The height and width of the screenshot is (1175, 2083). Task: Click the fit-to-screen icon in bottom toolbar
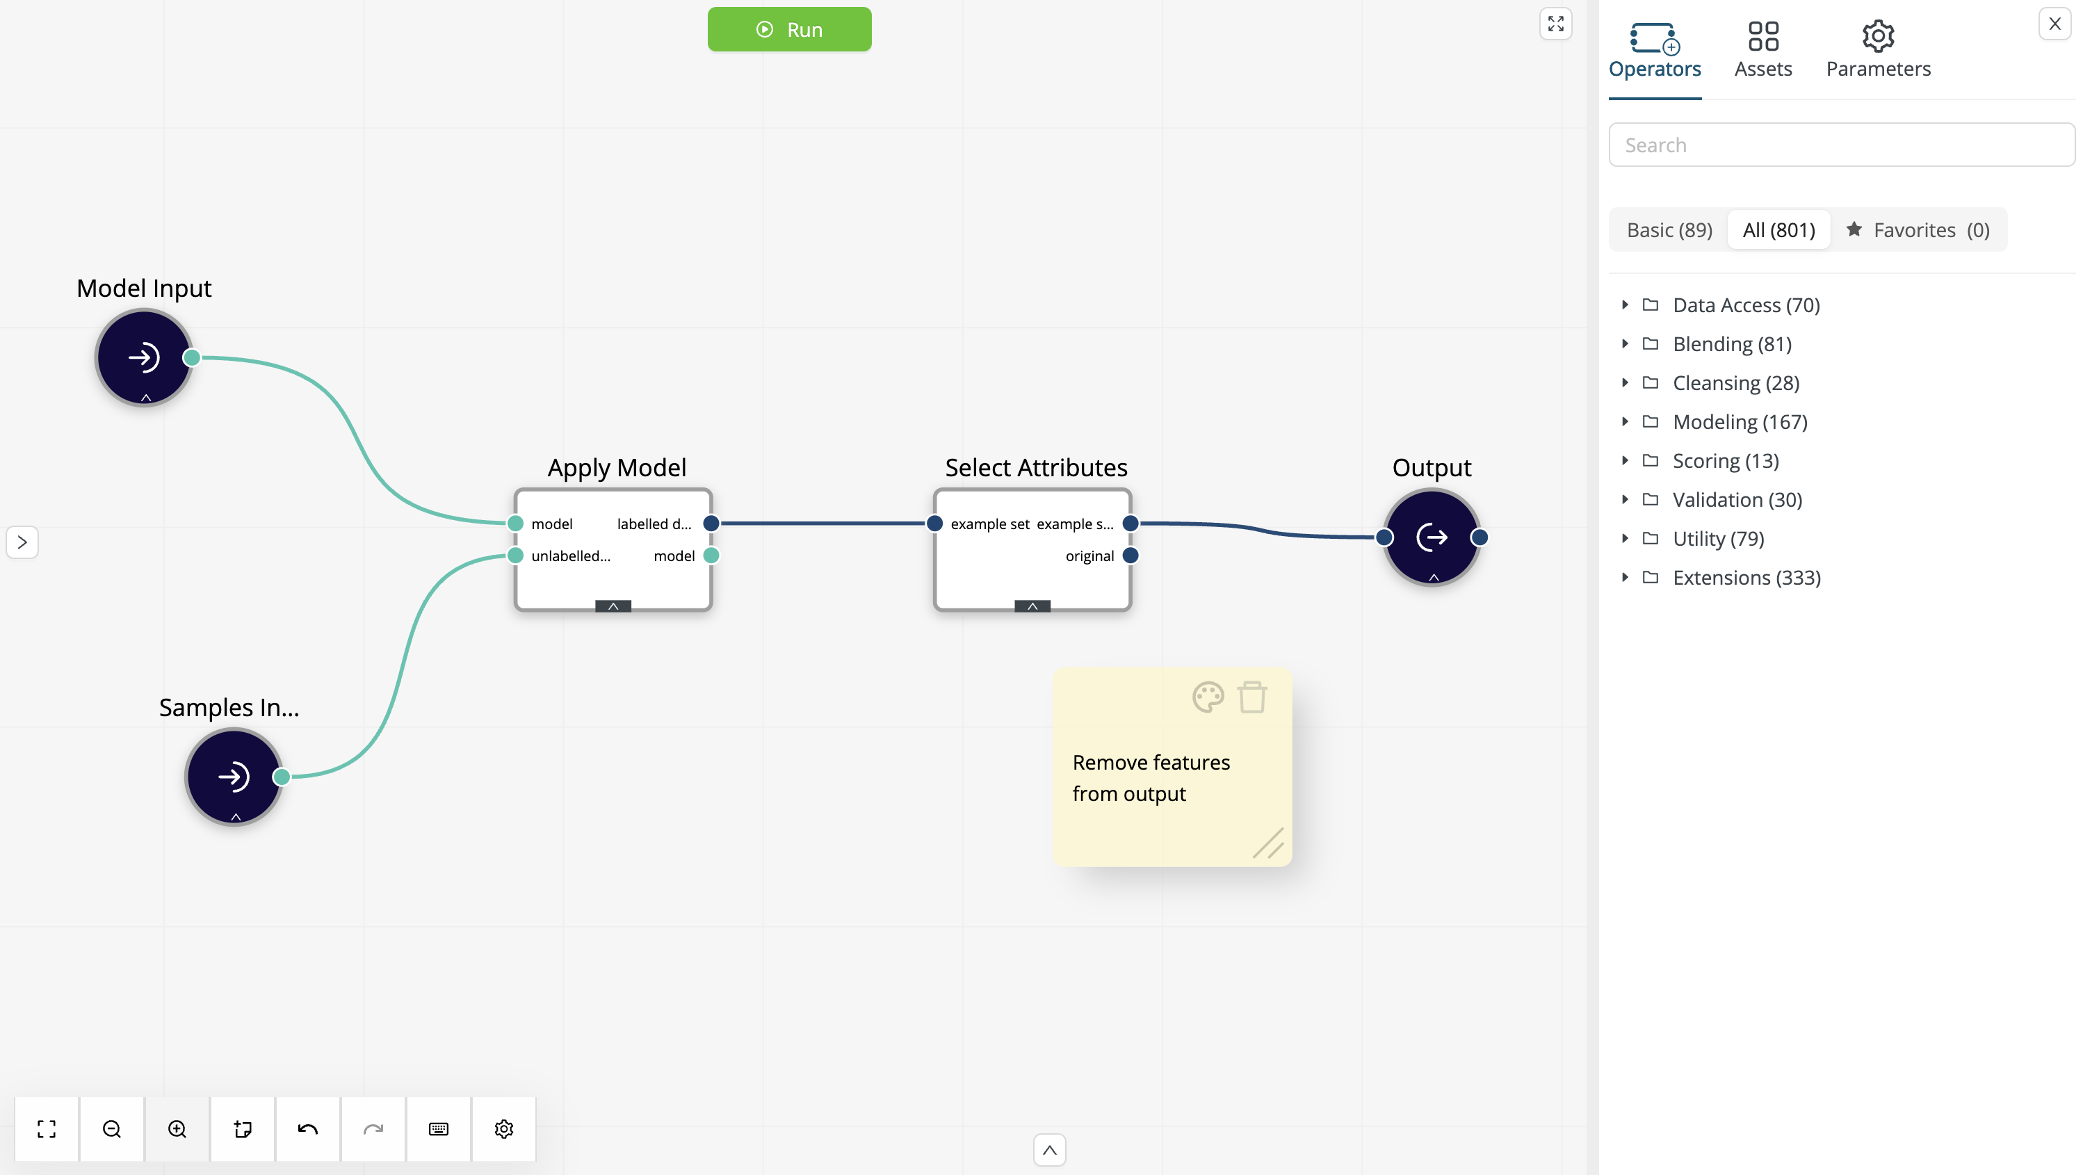47,1129
